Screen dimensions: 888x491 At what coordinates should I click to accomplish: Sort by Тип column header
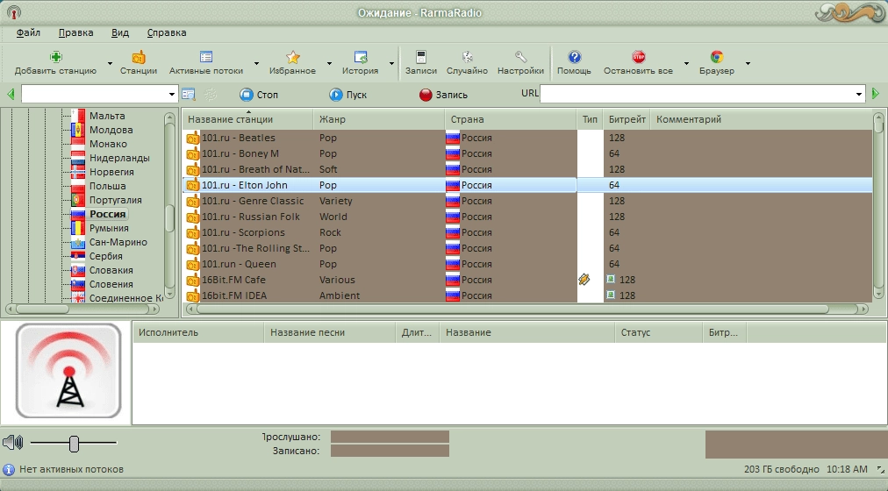[591, 119]
